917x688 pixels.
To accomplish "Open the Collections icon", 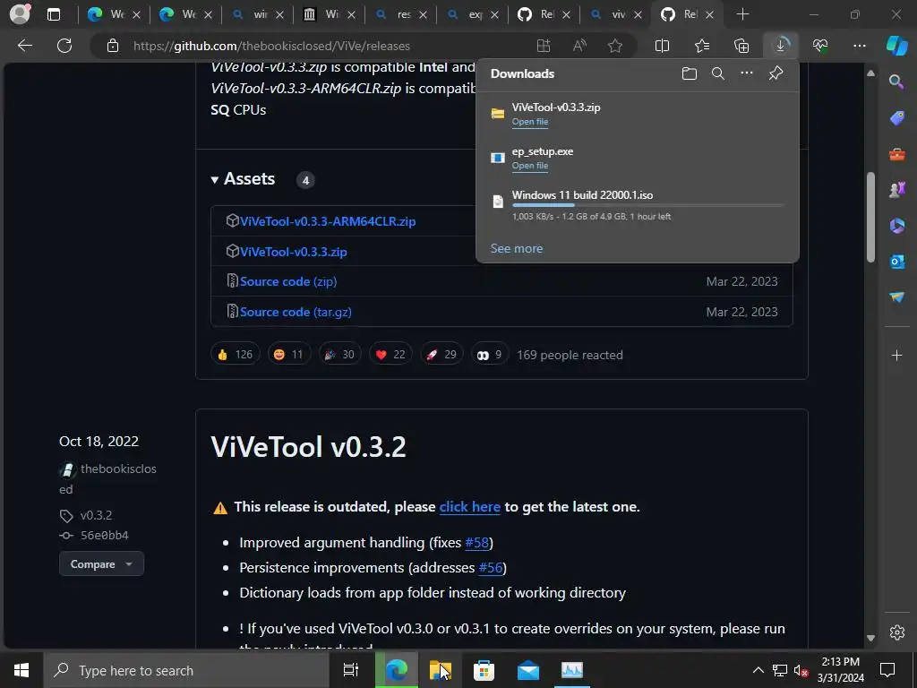I will [x=741, y=46].
